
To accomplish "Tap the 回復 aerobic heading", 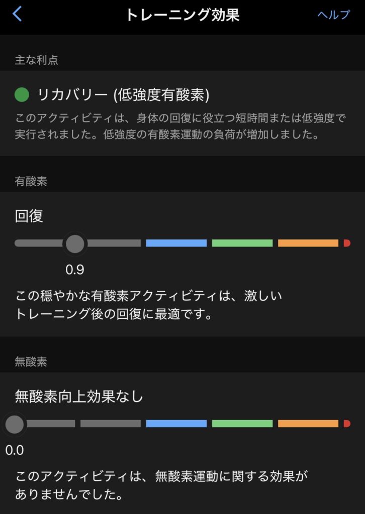I will coord(29,216).
